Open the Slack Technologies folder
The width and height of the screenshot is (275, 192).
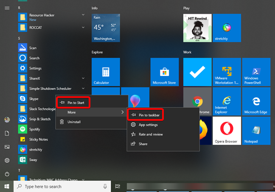(37, 109)
